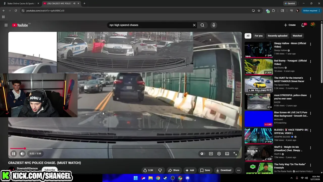Open Sleepy Hallow - Mmm video thumbnail

pyautogui.click(x=258, y=50)
